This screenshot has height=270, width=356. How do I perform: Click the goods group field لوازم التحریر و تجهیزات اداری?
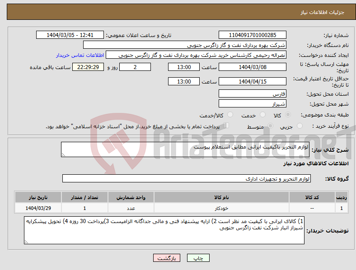(187, 178)
